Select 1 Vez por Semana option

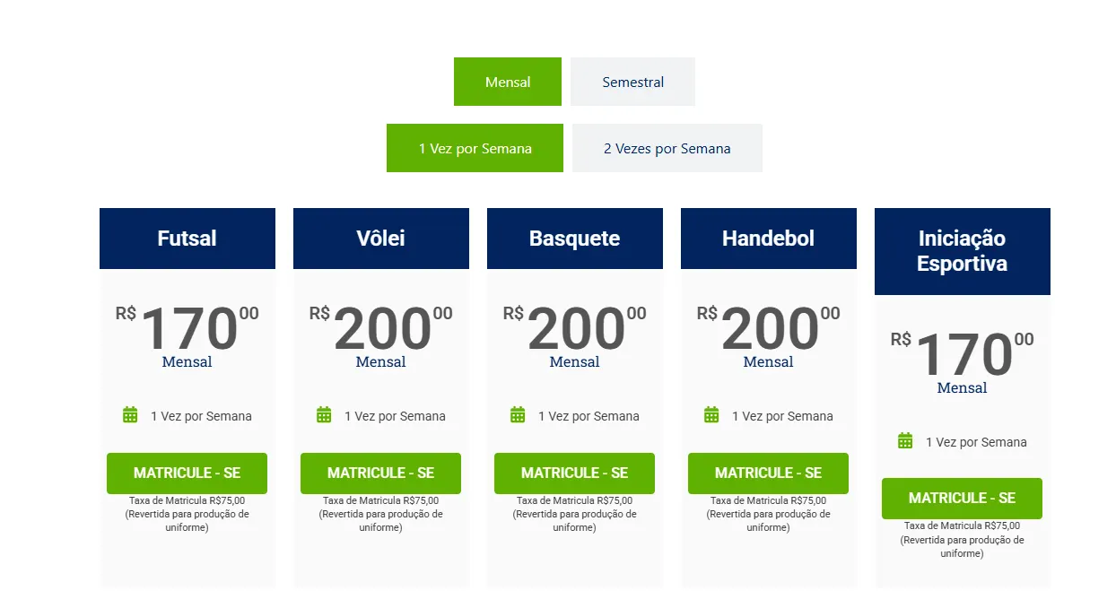(x=475, y=148)
